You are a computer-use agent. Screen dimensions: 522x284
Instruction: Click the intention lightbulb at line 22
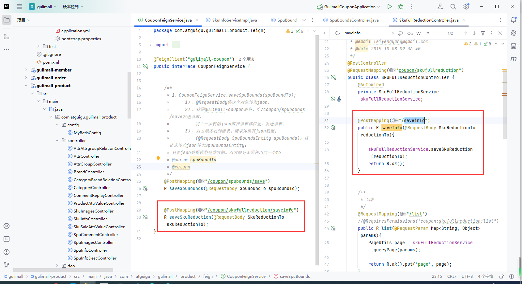[x=158, y=159]
